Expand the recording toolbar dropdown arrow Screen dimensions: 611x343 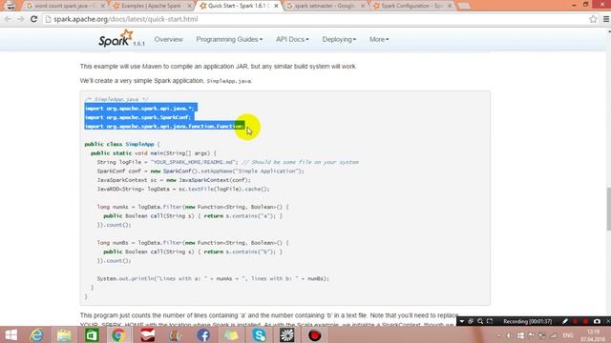click(x=462, y=321)
